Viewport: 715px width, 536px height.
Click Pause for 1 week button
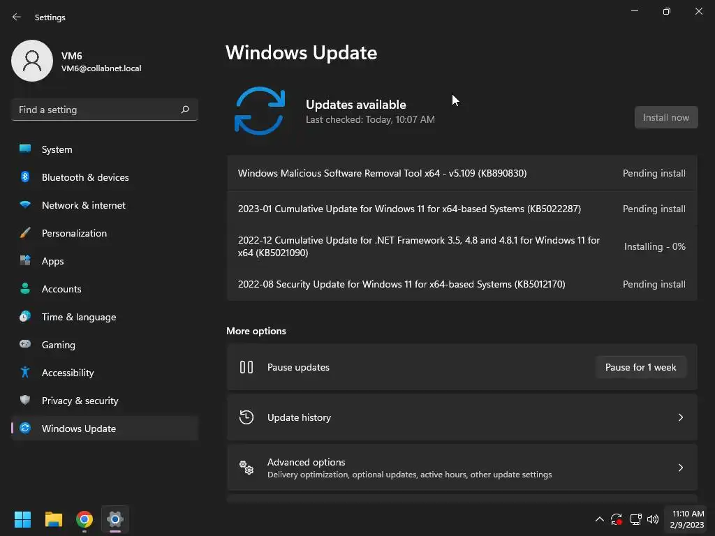pyautogui.click(x=641, y=367)
